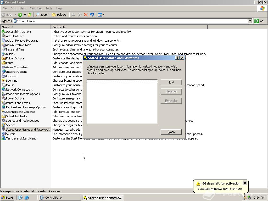The width and height of the screenshot is (268, 201).
Task: Click the taskbar clock showing 7:24 AM
Action: [259, 198]
